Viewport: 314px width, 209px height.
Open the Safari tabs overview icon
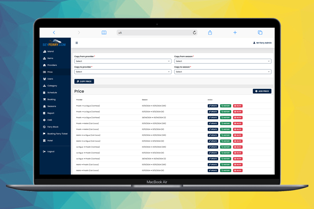point(260,33)
